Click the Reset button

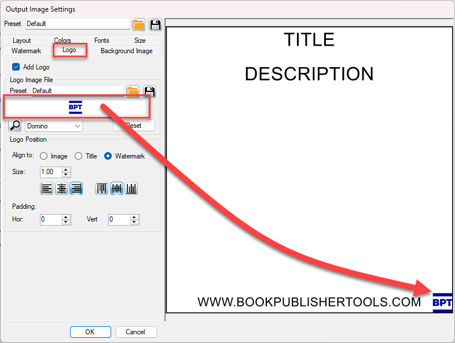[134, 126]
